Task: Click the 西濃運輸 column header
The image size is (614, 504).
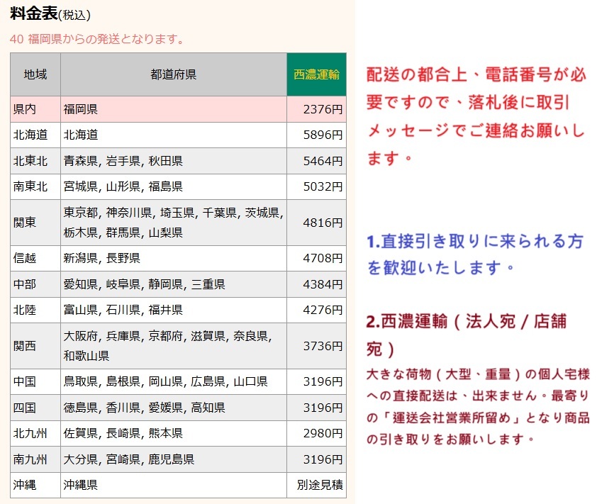Action: pyautogui.click(x=316, y=74)
